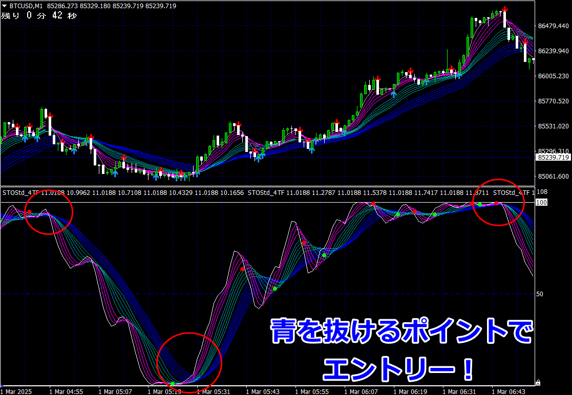Click the '1 Mar 05:19' time label
The height and width of the screenshot is (395, 572).
coord(164,392)
